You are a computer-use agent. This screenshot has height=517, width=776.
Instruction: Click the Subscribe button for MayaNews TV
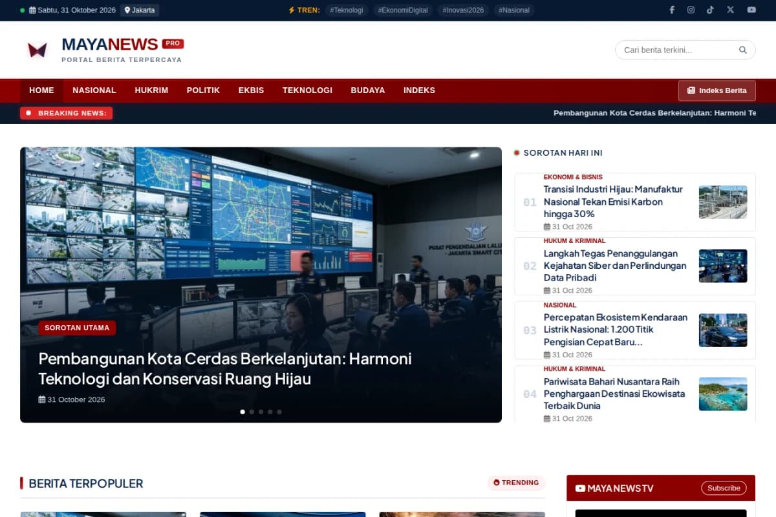[724, 488]
